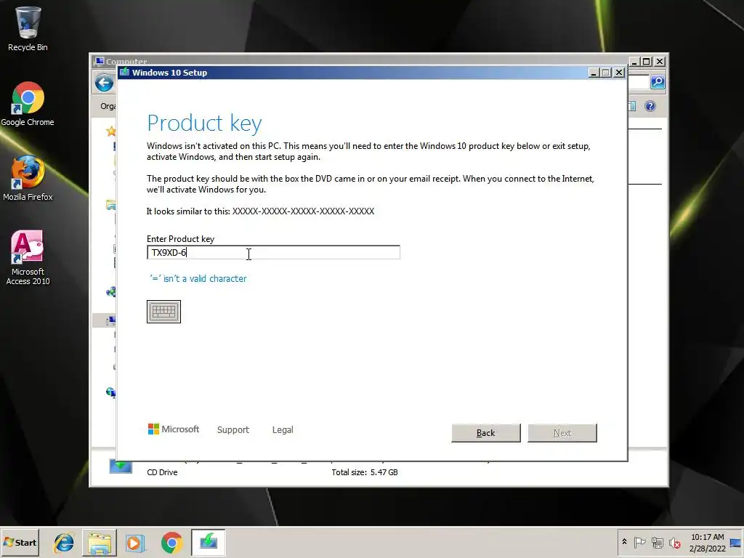Close the Windows 10 Setup dialog
Viewport: 744px width, 558px height.
(619, 73)
